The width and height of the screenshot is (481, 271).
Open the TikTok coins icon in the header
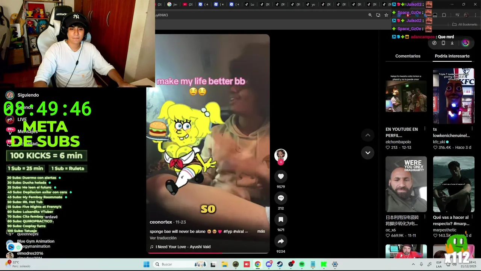[x=434, y=43]
